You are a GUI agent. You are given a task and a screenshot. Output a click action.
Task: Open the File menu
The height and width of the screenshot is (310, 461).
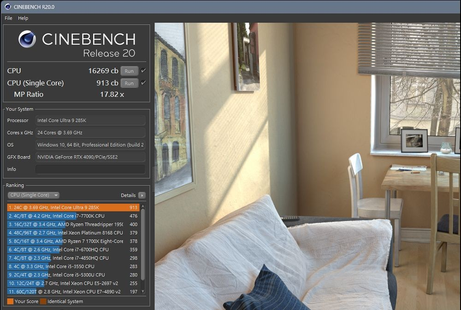pyautogui.click(x=8, y=18)
